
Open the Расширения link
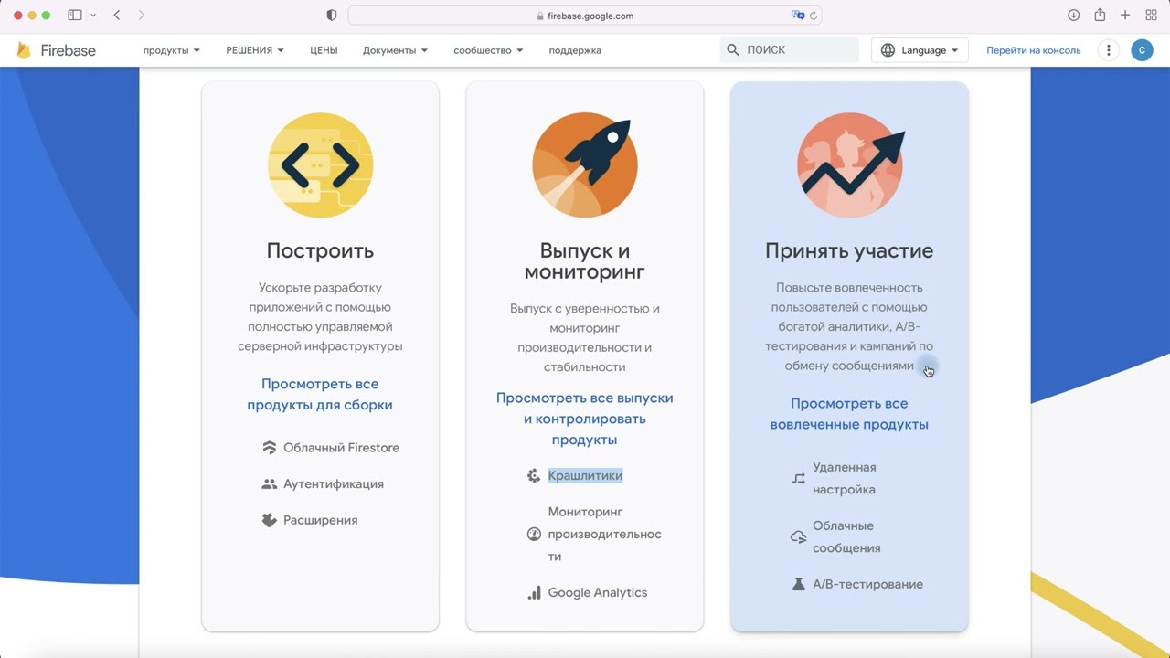(321, 520)
